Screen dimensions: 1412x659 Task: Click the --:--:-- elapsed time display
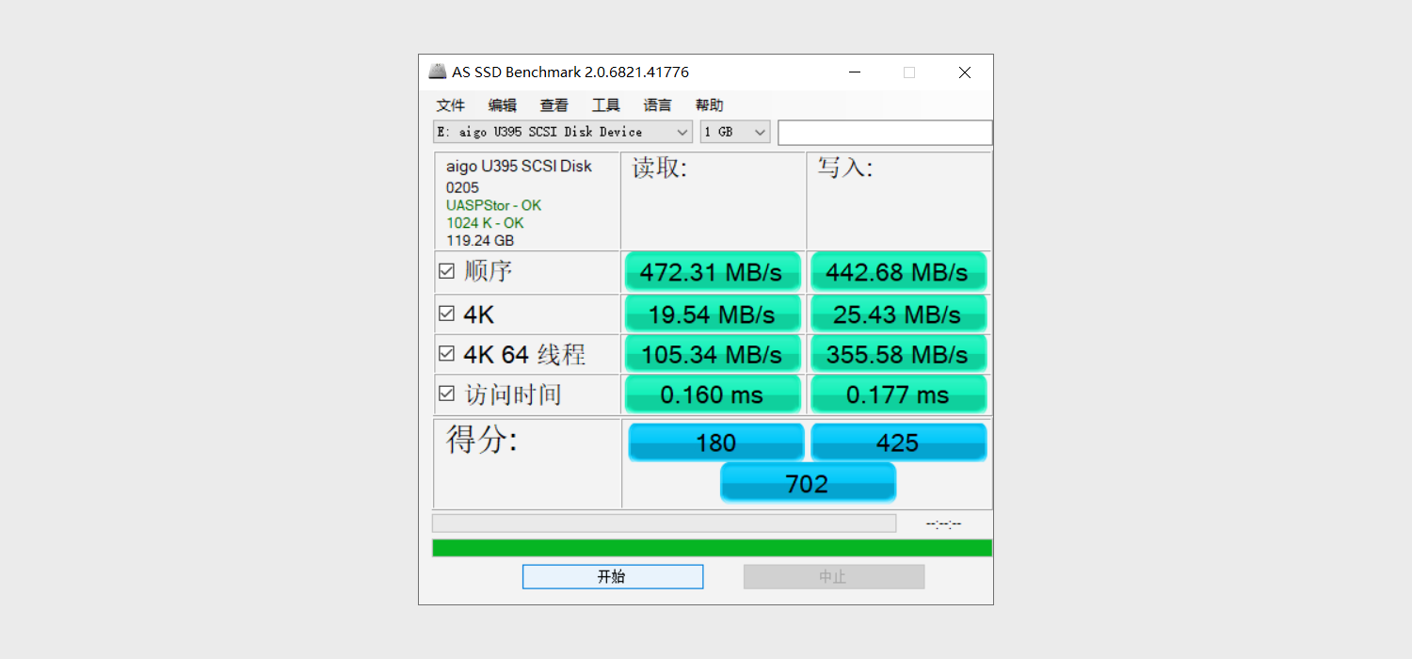click(943, 523)
